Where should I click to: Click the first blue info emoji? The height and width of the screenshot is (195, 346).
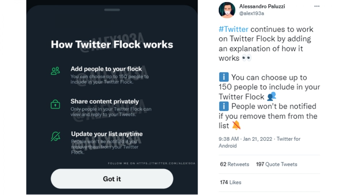point(224,77)
